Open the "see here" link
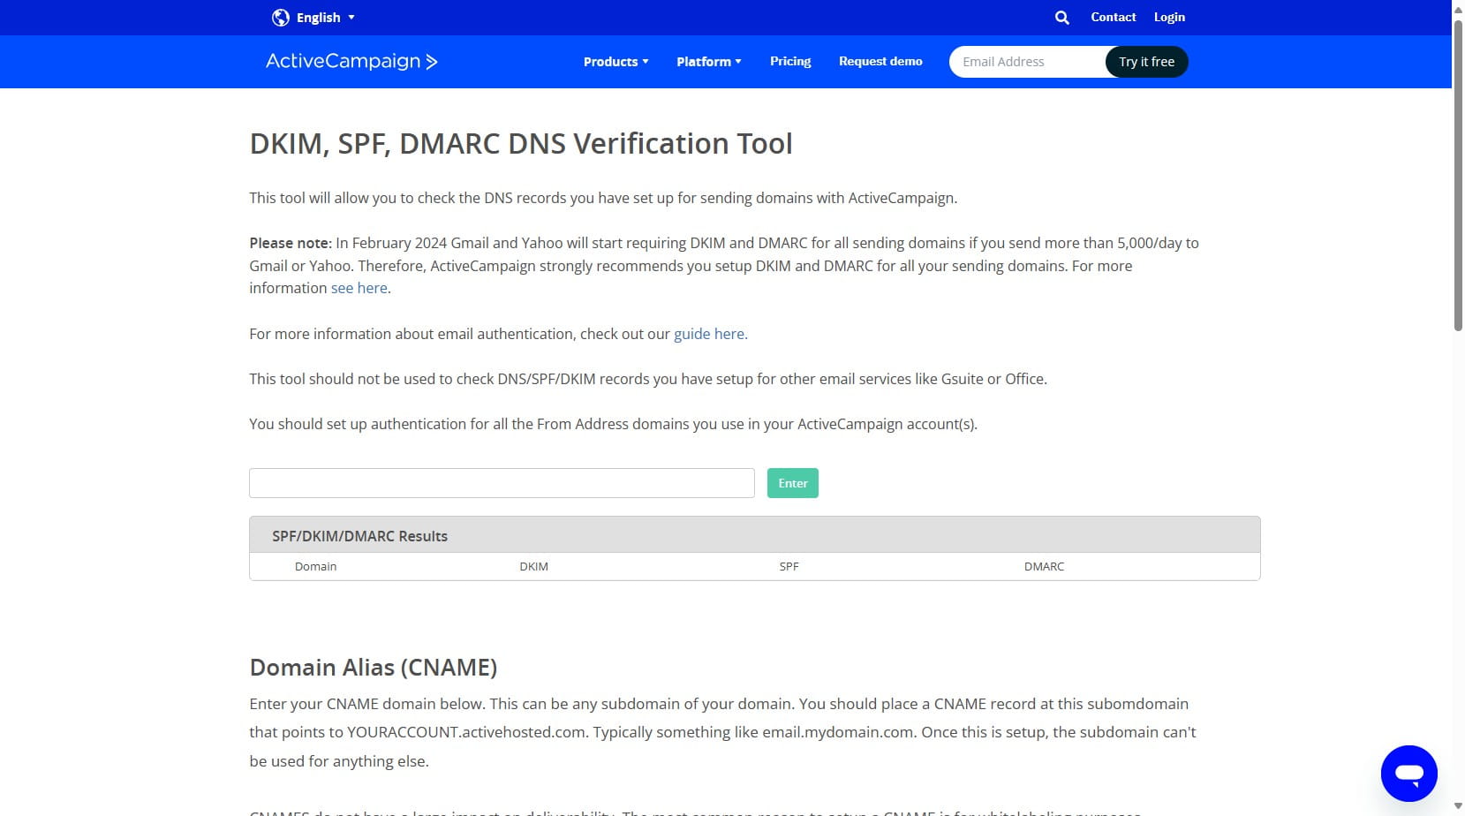 tap(358, 288)
